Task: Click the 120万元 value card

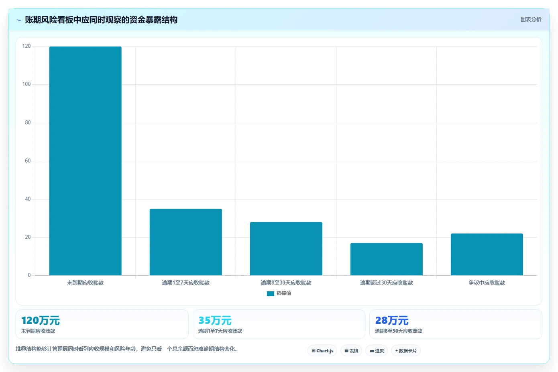Action: tap(102, 324)
